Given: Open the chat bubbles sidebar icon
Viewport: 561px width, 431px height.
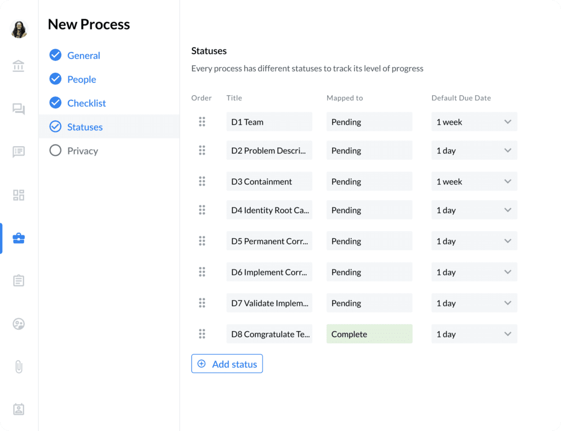Looking at the screenshot, I should pyautogui.click(x=19, y=109).
